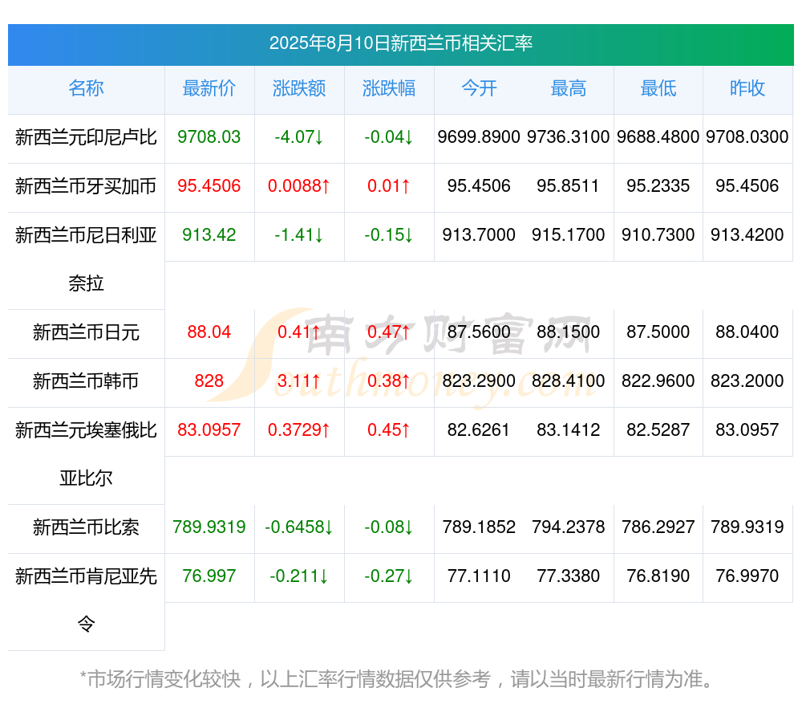Click the low value 822.9600
This screenshot has height=704, width=802.
point(658,381)
